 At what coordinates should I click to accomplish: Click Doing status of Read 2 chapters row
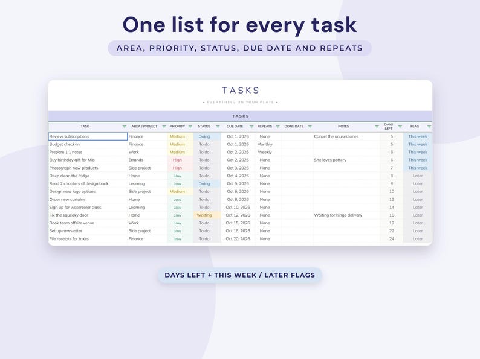click(x=207, y=183)
